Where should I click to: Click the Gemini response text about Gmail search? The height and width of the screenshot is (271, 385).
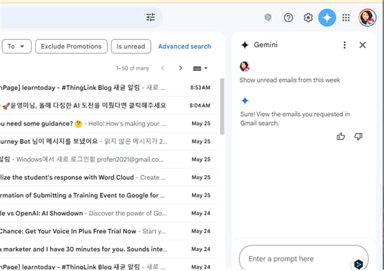click(295, 118)
